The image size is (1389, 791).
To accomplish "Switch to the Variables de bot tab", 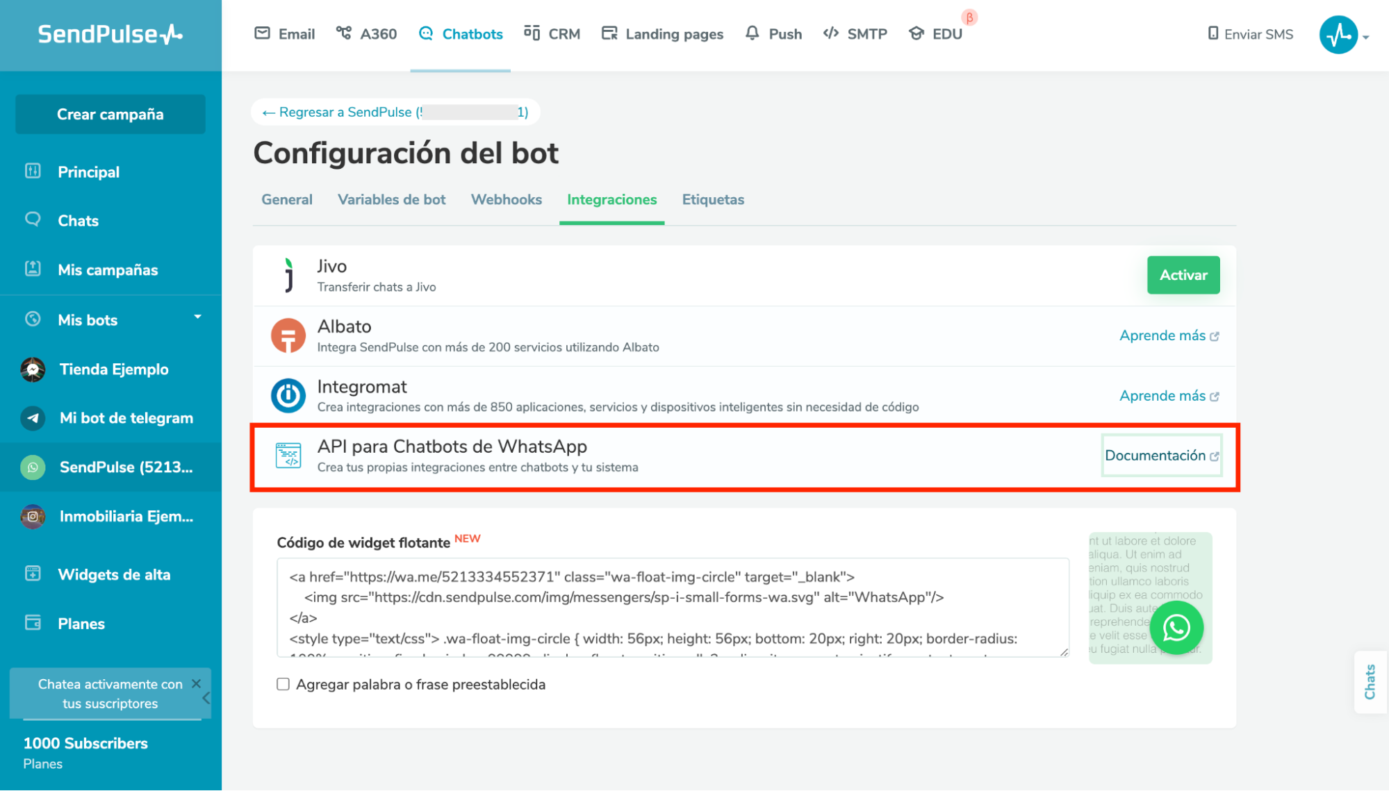I will [x=392, y=200].
